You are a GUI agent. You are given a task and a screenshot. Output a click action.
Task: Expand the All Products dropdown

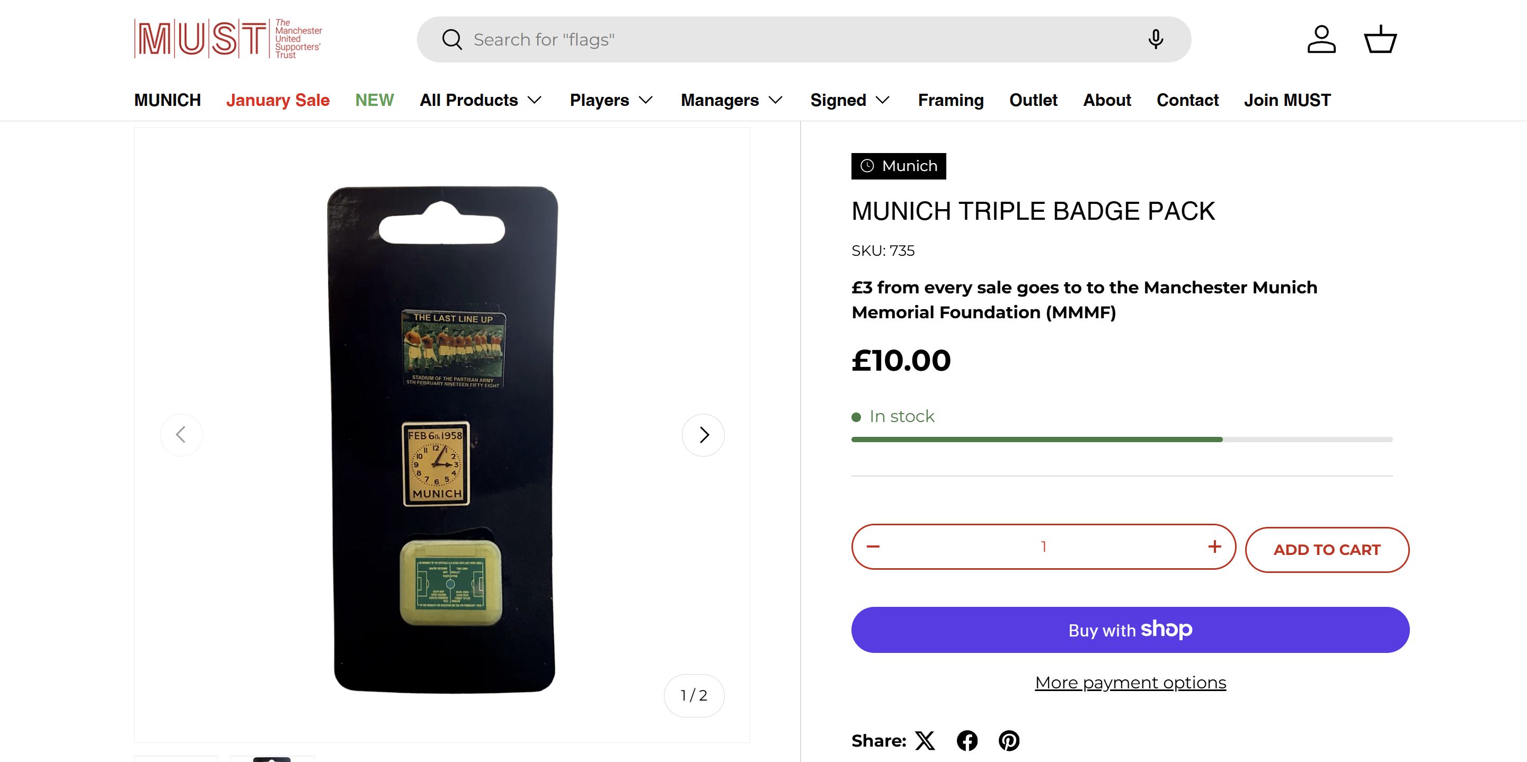tap(481, 100)
